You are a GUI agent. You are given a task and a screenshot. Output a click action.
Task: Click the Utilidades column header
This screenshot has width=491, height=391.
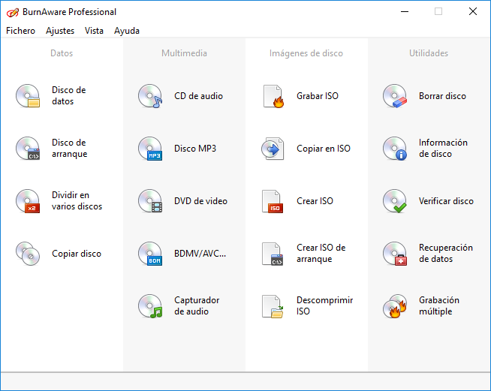coord(429,53)
